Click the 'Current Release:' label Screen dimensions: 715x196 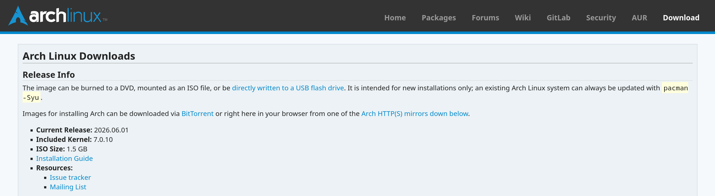coord(64,130)
